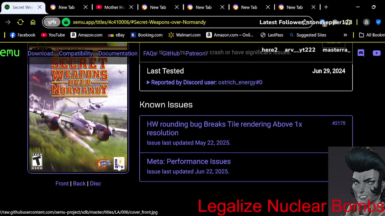Image resolution: width=385 pixels, height=216 pixels.
Task: Open the Patreon link
Action: click(196, 53)
